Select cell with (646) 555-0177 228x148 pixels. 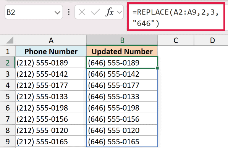[122, 85]
